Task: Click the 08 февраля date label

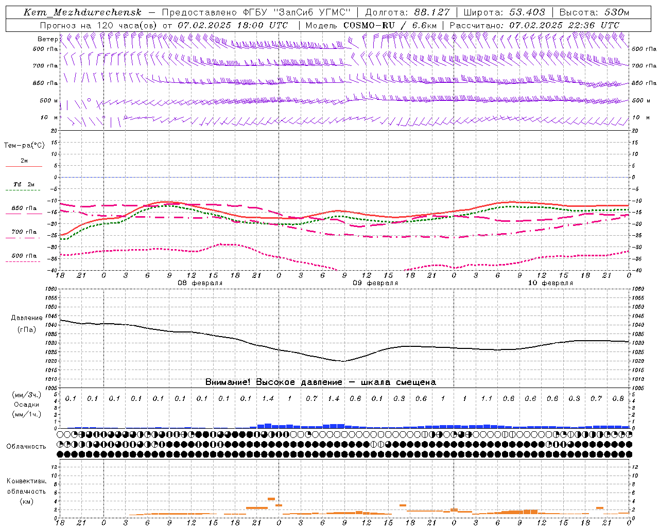Action: coord(200,283)
